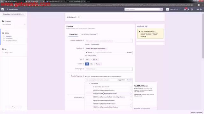Open People who live in this location dropdown
The height and width of the screenshot is (114, 204).
tap(96, 48)
